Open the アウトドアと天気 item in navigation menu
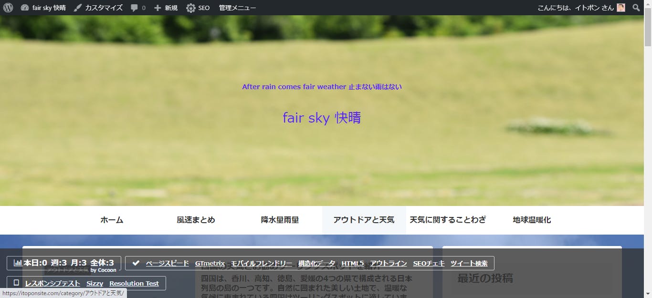This screenshot has width=652, height=298. (x=364, y=220)
